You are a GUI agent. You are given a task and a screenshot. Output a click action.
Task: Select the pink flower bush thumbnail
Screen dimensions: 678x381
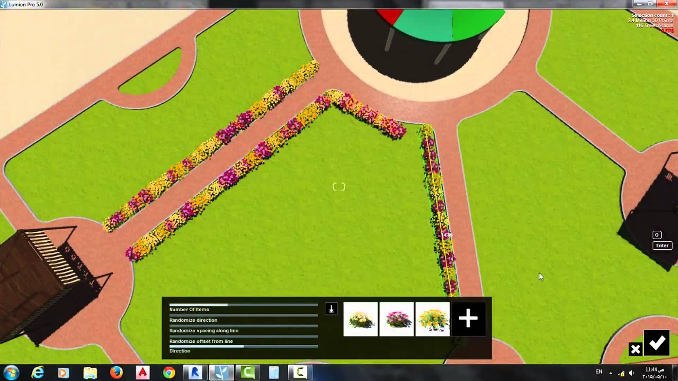coord(397,319)
